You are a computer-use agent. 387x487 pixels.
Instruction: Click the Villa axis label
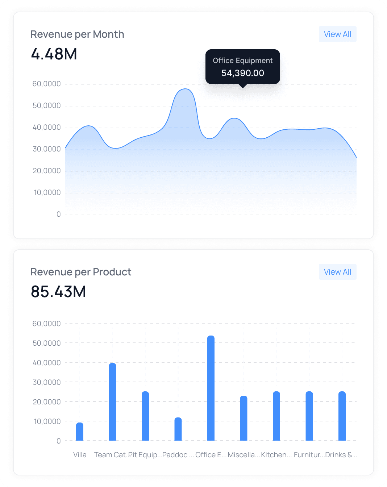80,455
